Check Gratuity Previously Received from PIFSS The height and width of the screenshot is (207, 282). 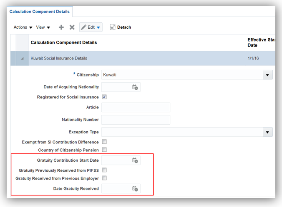tap(104, 170)
